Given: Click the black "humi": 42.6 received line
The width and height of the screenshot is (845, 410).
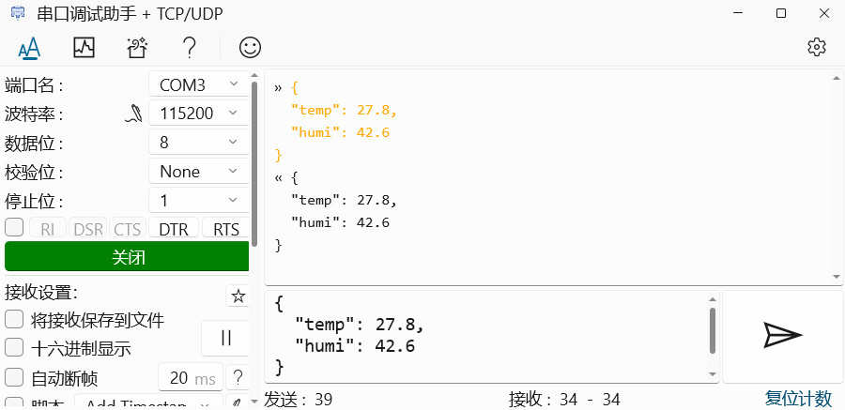Looking at the screenshot, I should [340, 222].
